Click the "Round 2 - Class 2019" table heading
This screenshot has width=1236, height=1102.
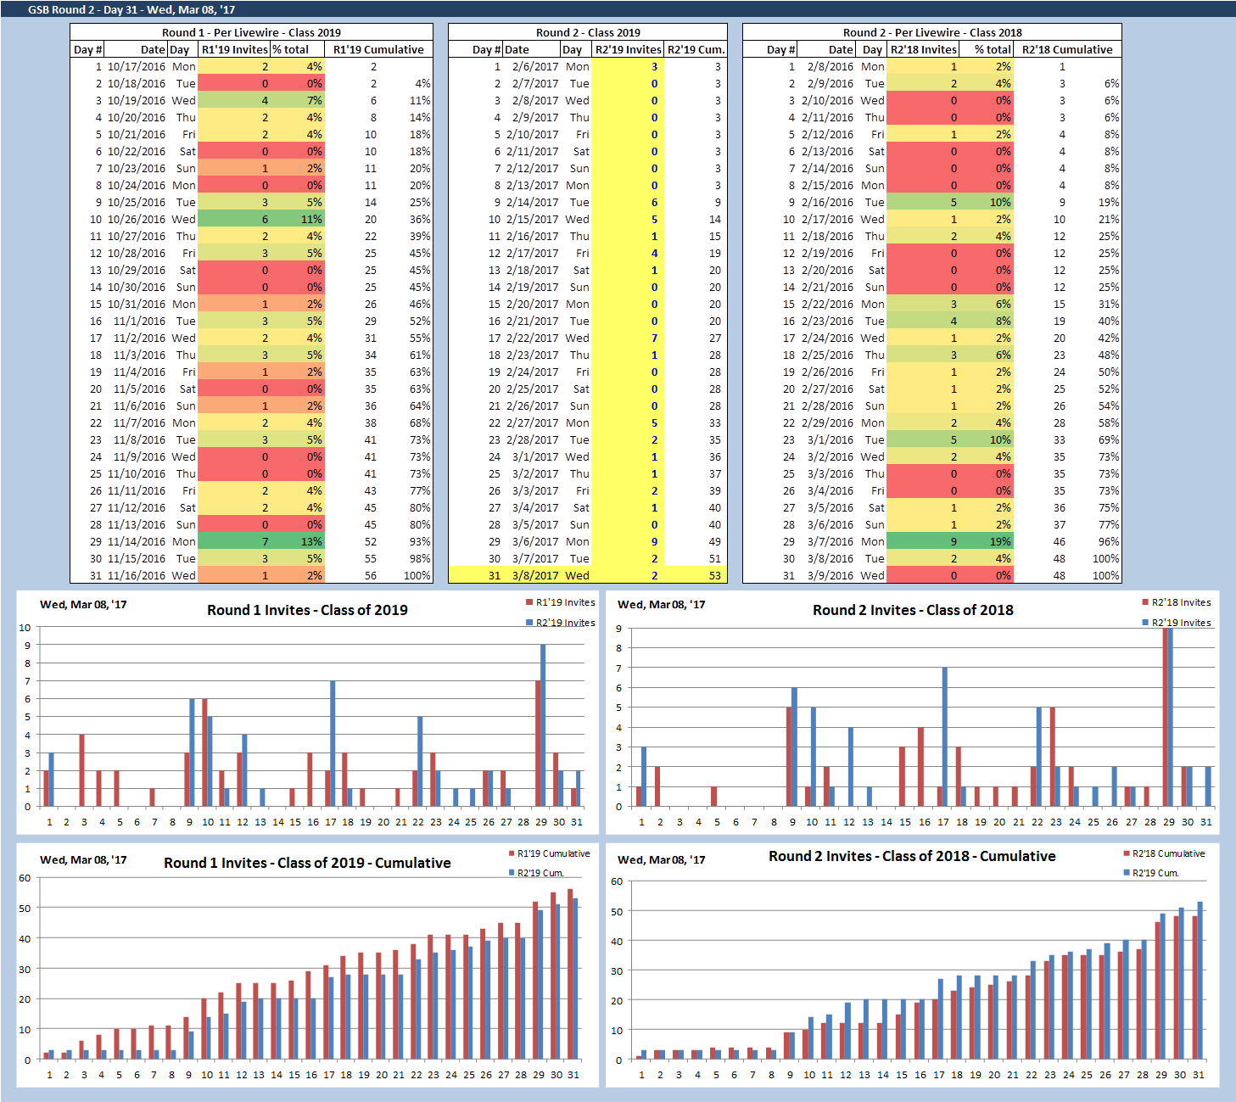click(x=587, y=32)
